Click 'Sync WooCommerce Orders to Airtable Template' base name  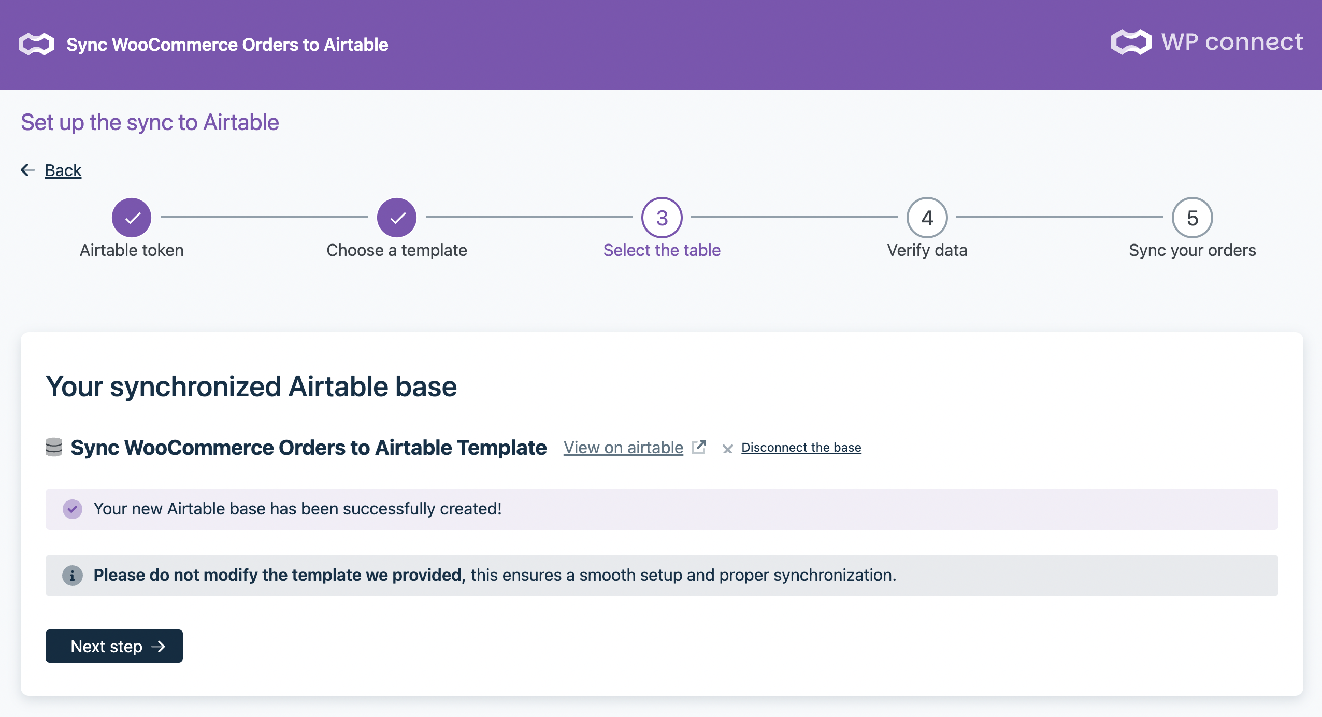(309, 448)
